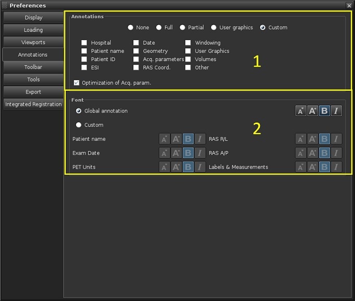The width and height of the screenshot is (355, 301).
Task: Go to the Export tab
Action: [33, 92]
